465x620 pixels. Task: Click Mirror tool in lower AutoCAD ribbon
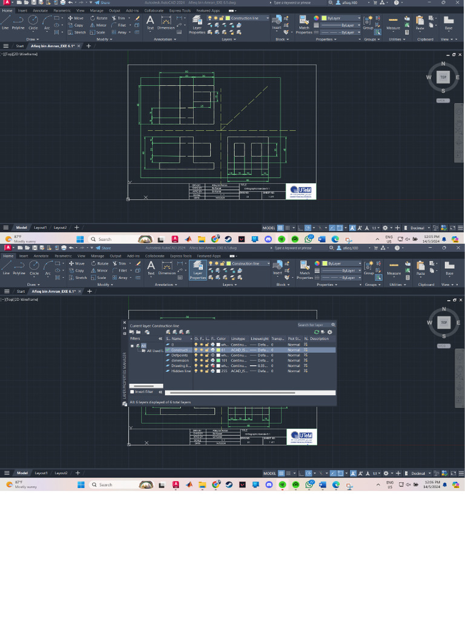tap(99, 271)
